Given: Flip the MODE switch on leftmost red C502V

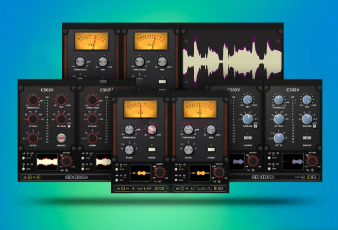Looking at the screenshot, I should (23, 169).
